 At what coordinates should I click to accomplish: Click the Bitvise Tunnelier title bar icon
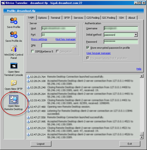click(x=3, y=3)
